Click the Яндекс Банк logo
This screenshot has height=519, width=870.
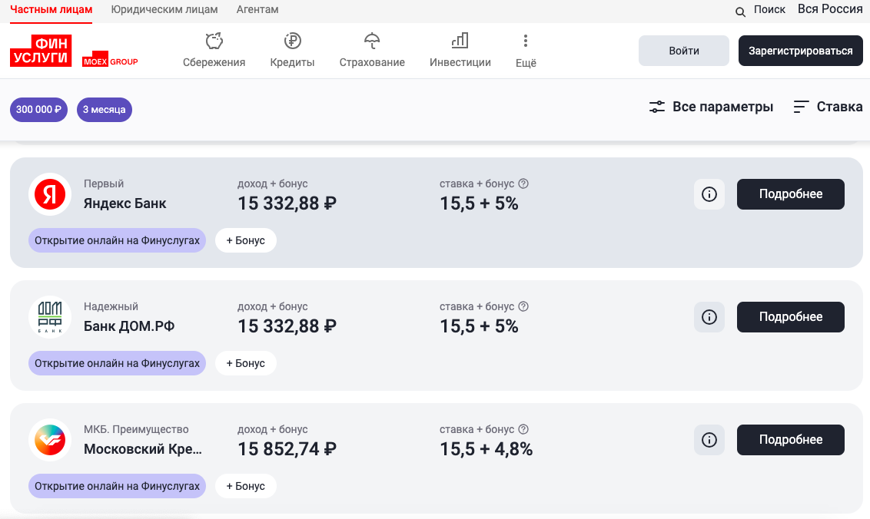click(x=50, y=194)
